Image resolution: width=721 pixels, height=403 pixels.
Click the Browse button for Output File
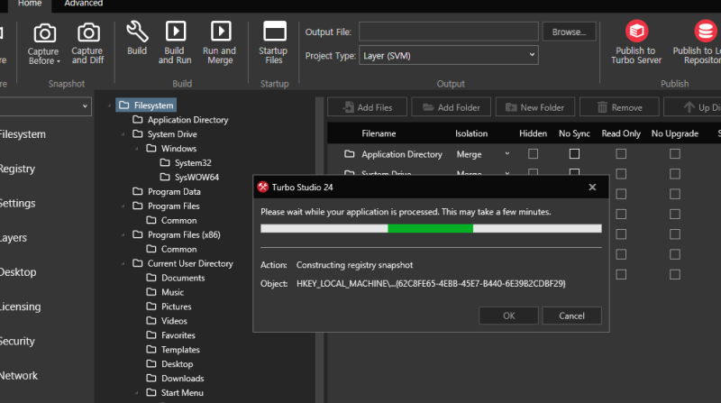click(569, 32)
